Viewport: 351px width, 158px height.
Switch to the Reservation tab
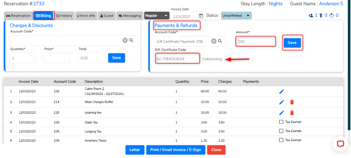pos(18,16)
